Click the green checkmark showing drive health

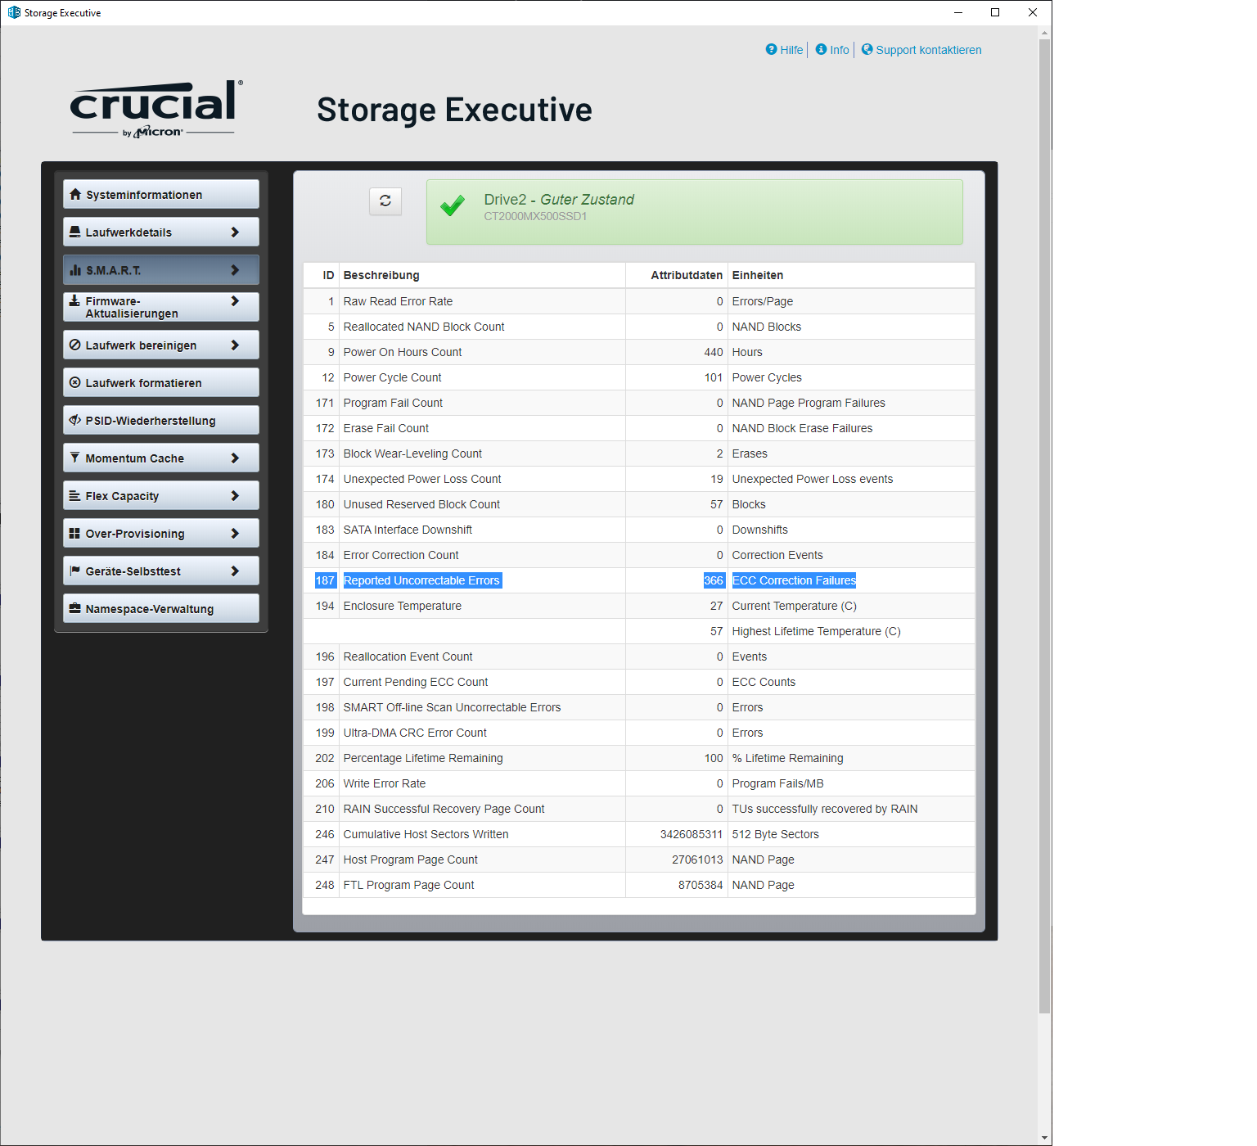[x=453, y=206]
